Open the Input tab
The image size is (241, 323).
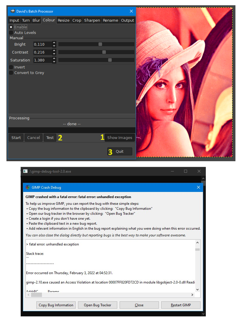pos(14,20)
